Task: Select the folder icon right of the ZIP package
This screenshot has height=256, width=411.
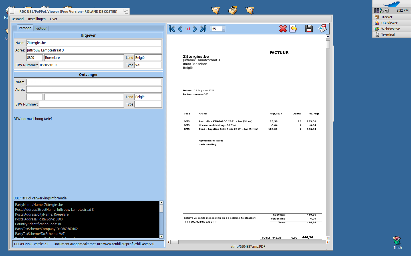Action: (250, 10)
